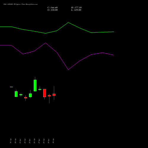The image size is (148, 148).
Task: Click the lowest trough of the purple line
Action: coord(68,70)
